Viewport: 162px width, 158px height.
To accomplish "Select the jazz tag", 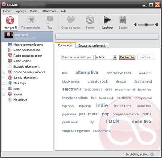I will click(x=82, y=114).
